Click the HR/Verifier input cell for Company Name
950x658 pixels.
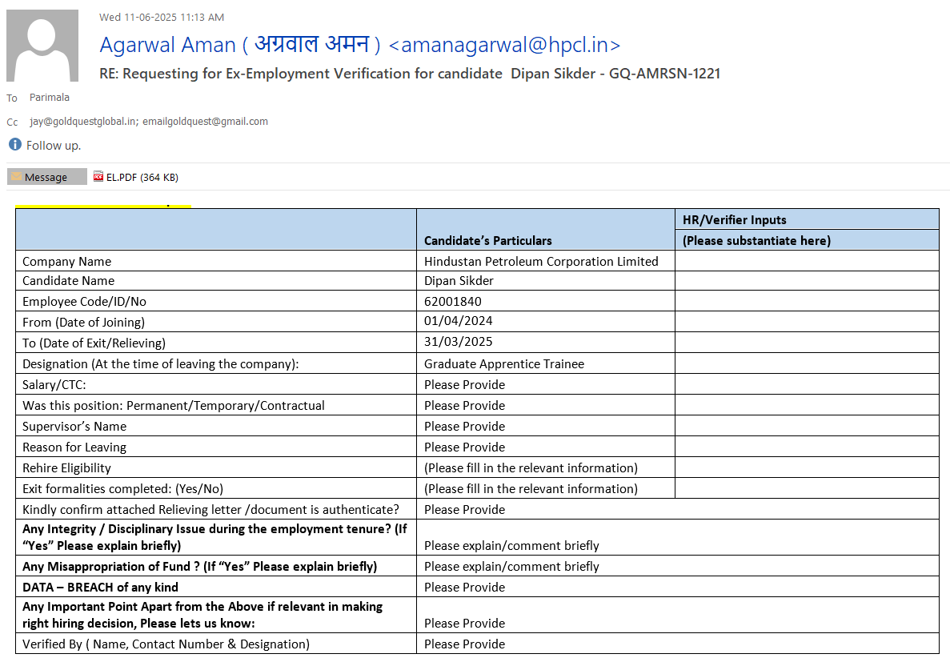[x=806, y=261]
